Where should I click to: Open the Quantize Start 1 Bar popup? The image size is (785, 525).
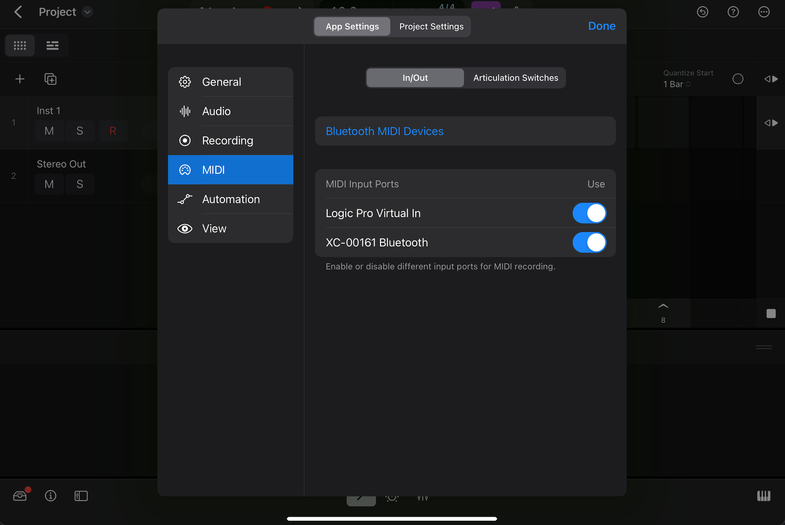click(x=677, y=84)
